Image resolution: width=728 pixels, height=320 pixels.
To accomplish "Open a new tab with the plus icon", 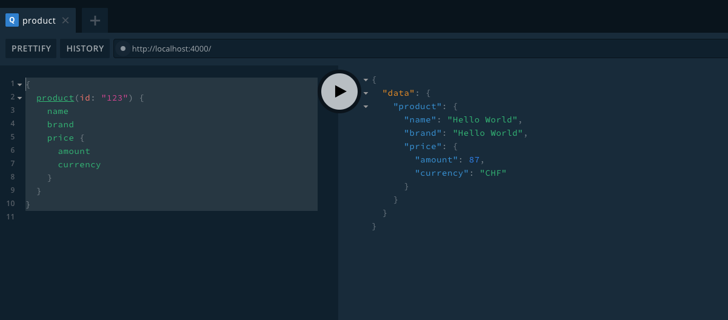I will 95,21.
